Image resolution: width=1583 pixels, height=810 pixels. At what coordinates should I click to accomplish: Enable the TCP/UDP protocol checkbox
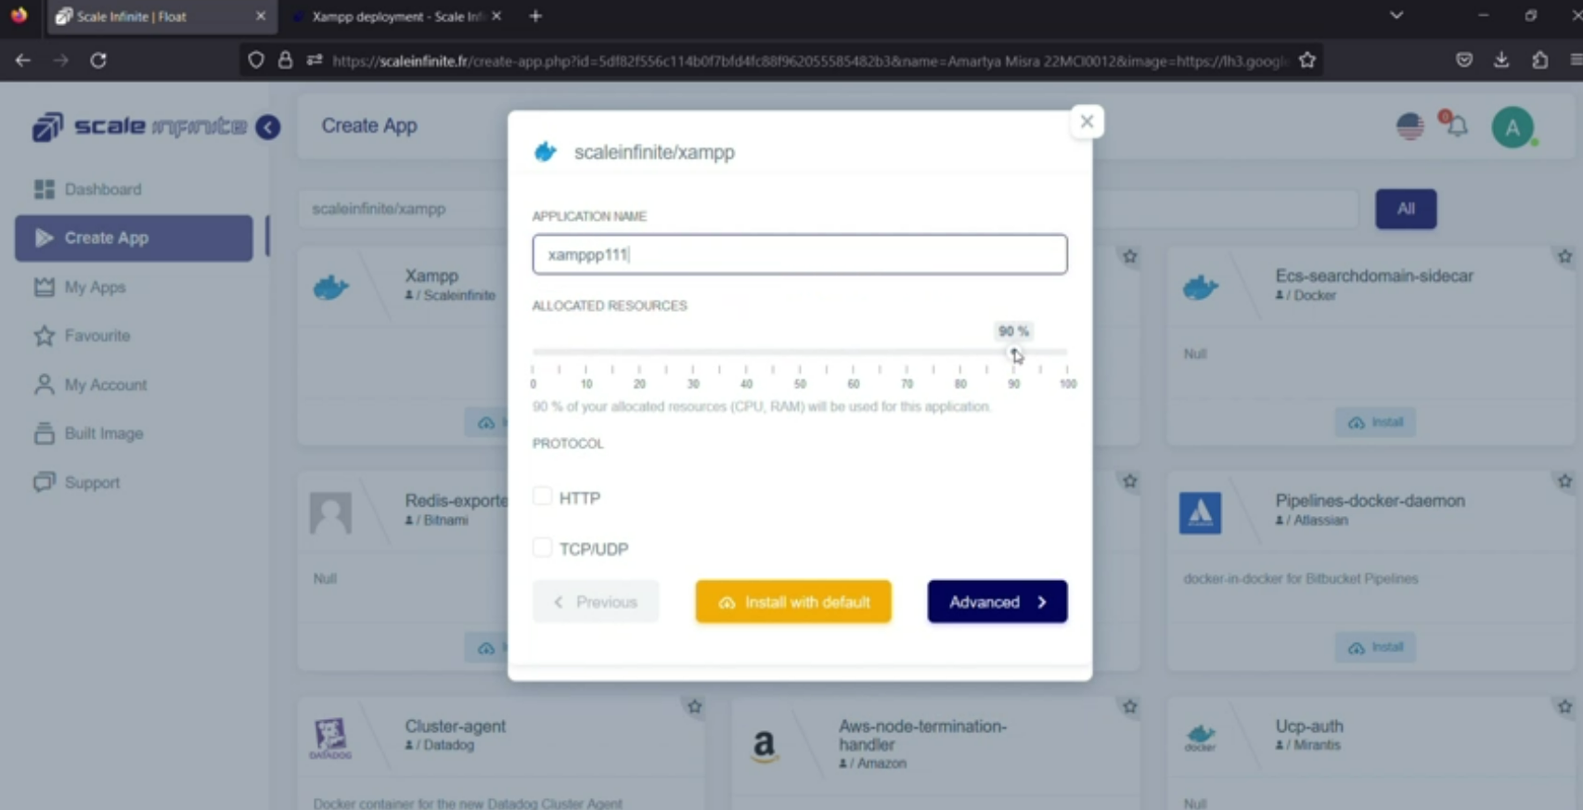click(x=543, y=547)
